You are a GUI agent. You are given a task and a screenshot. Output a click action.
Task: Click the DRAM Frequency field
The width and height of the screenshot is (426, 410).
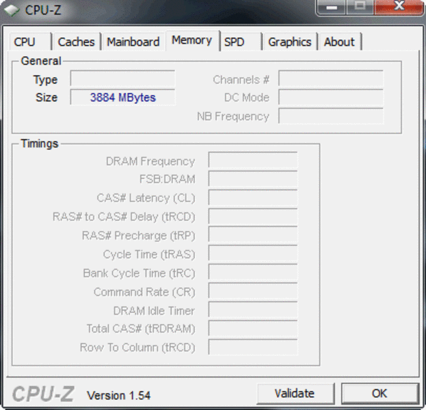(253, 160)
